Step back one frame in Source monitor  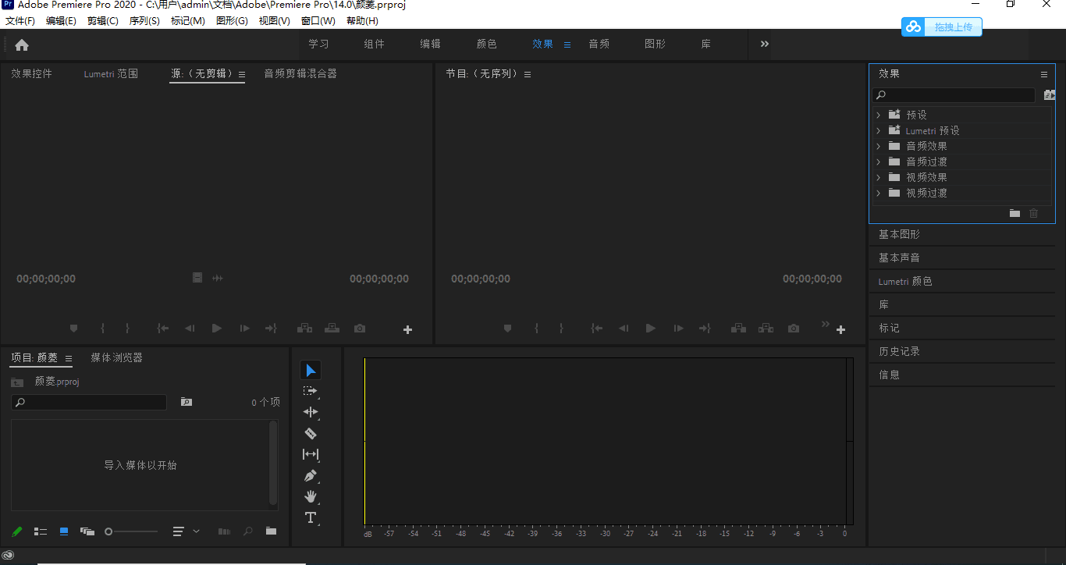click(x=190, y=329)
